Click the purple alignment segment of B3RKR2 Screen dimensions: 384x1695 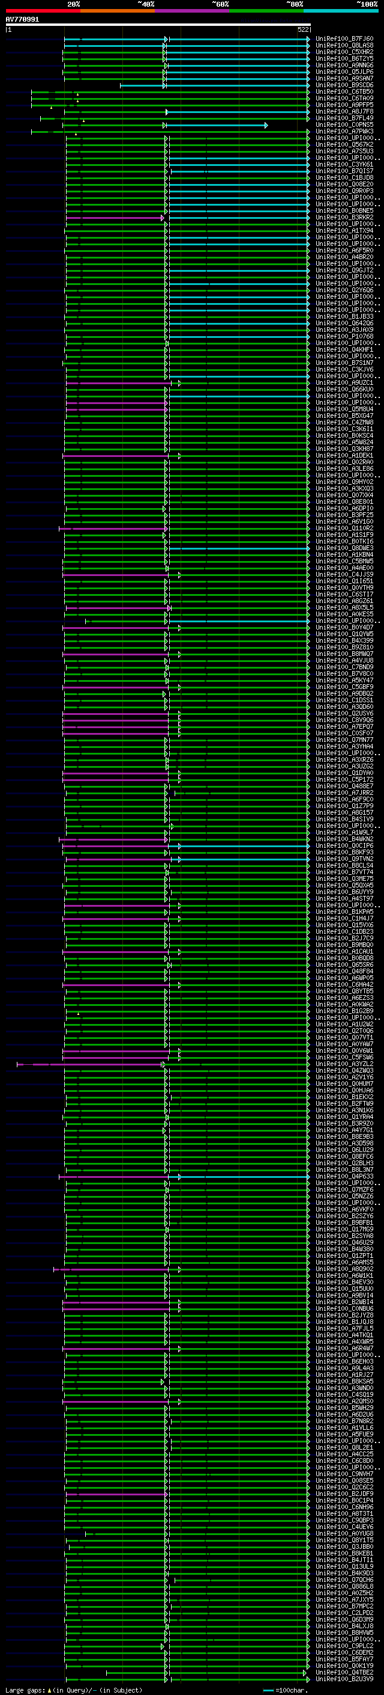coord(115,218)
